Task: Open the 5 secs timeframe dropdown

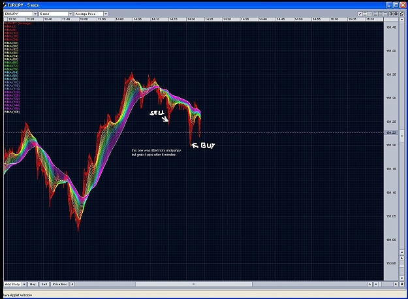Action: point(71,14)
